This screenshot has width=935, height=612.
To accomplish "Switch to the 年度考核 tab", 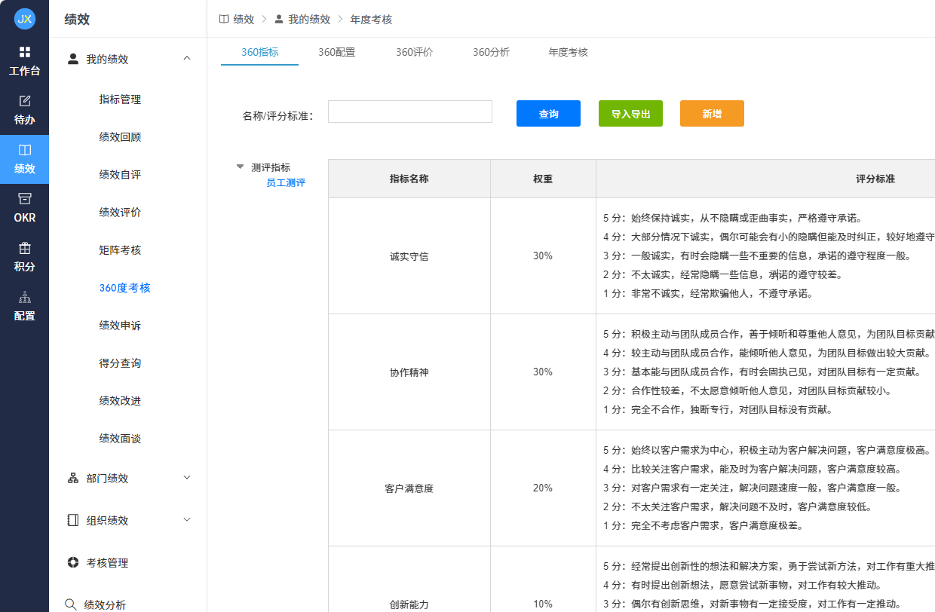I will pyautogui.click(x=566, y=52).
